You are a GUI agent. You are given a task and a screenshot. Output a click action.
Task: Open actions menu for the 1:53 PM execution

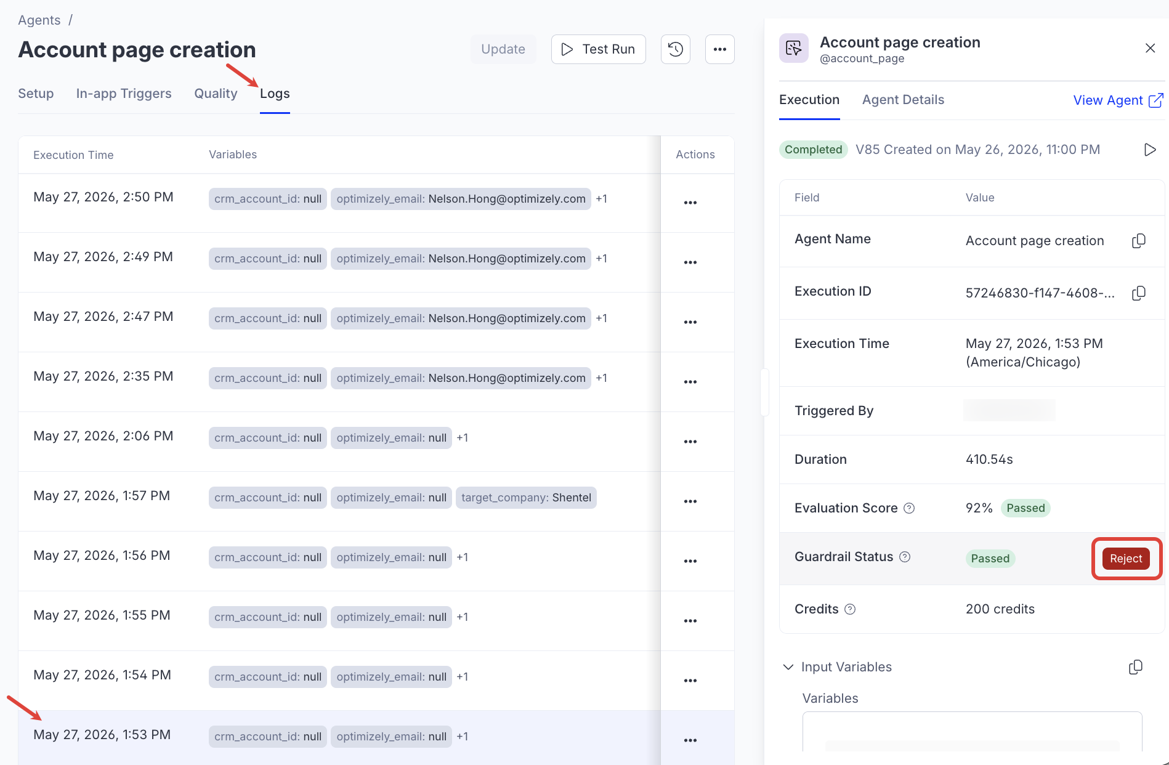coord(690,740)
